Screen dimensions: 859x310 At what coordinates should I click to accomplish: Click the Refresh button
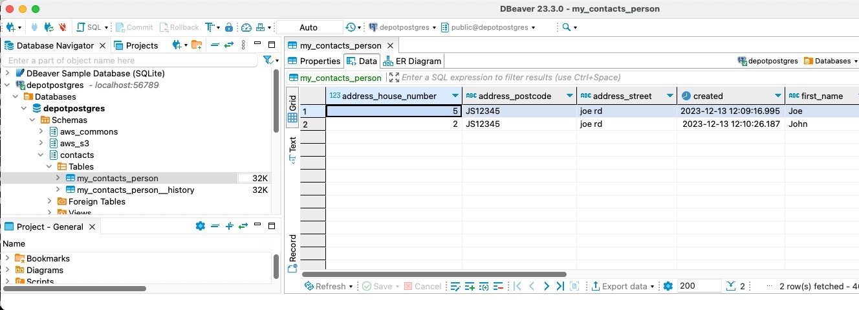point(326,286)
